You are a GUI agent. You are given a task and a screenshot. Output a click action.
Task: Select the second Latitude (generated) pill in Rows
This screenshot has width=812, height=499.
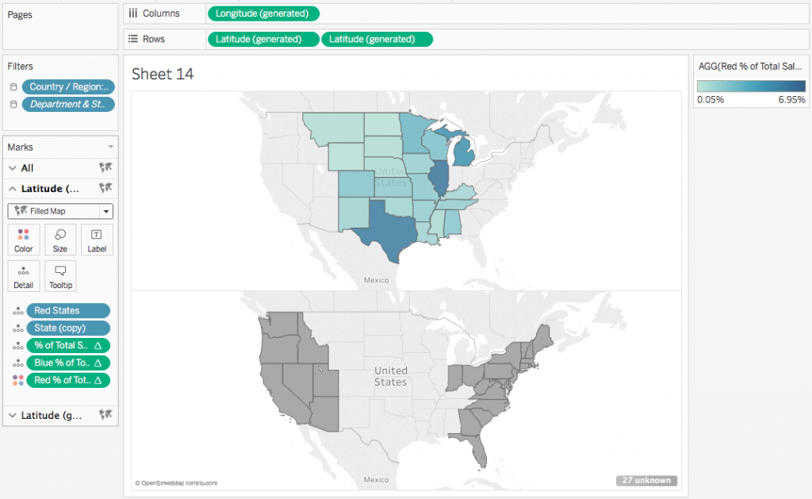(377, 39)
